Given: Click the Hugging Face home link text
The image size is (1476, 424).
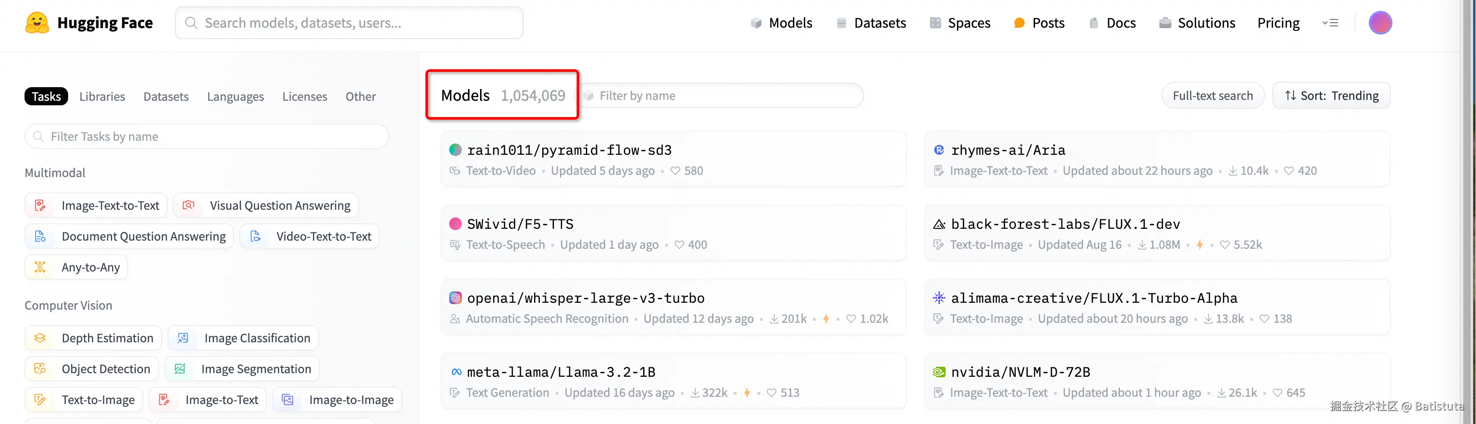Looking at the screenshot, I should 105,23.
